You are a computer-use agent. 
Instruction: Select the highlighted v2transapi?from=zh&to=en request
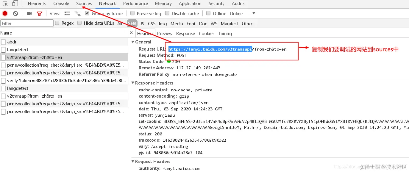(x=64, y=57)
